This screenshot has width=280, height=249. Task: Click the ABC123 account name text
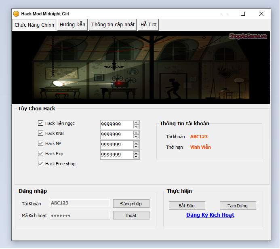[199, 137]
